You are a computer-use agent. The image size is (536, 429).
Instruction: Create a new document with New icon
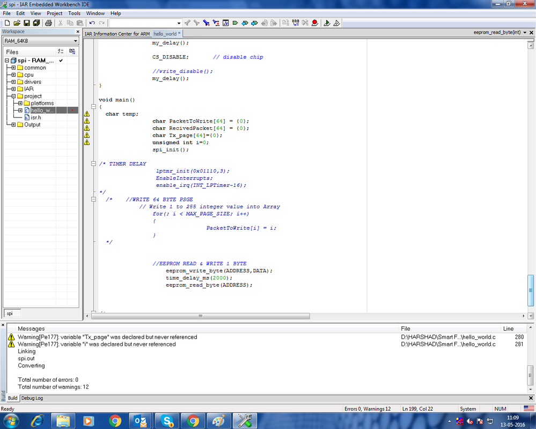[x=7, y=23]
